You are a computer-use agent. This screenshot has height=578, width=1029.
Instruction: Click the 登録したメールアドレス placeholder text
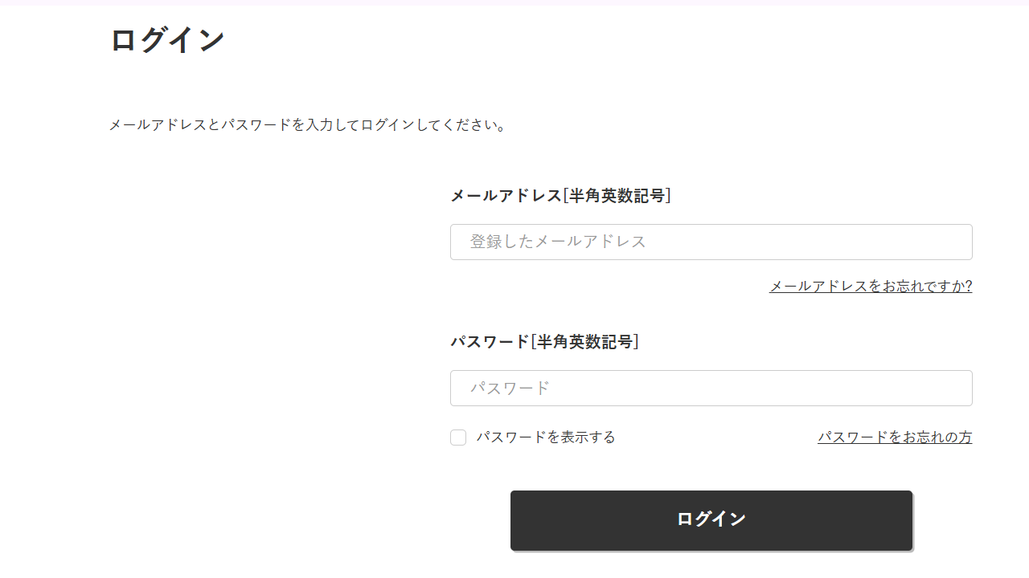tap(558, 242)
